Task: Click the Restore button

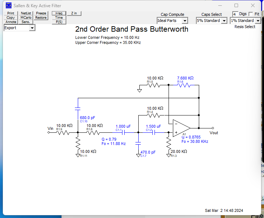Action: pyautogui.click(x=41, y=18)
